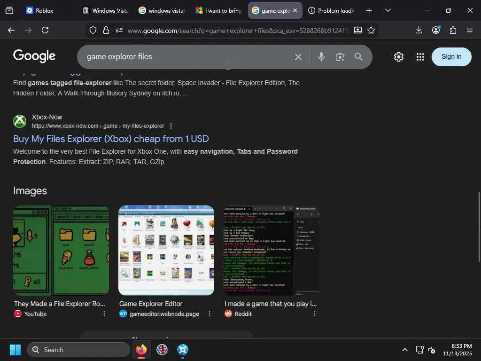Go back to the previous page
Image resolution: width=481 pixels, height=361 pixels.
tap(11, 30)
